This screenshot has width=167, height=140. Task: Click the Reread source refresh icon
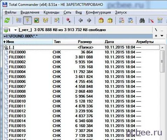(7, 20)
